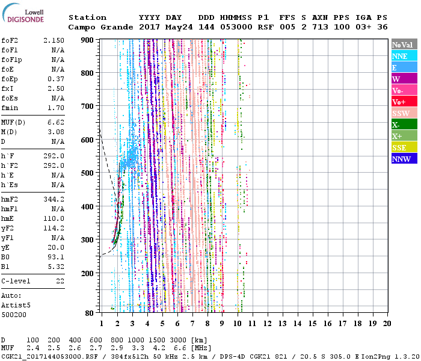Click the C-level value 22
Viewport: 421px width, 361px height.
[x=60, y=281]
